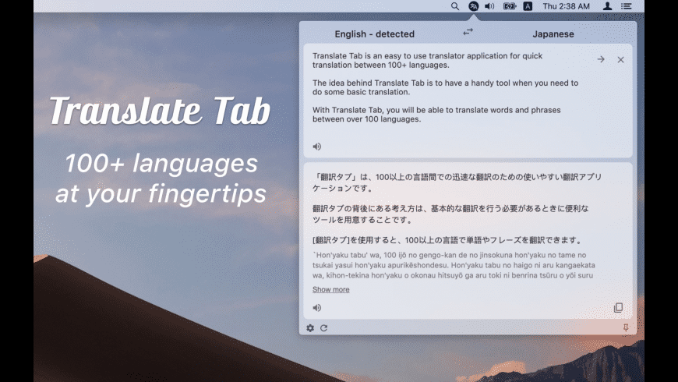This screenshot has height=382, width=678.
Task: Click the clock showing Thu 2:38 AM
Action: pos(566,6)
